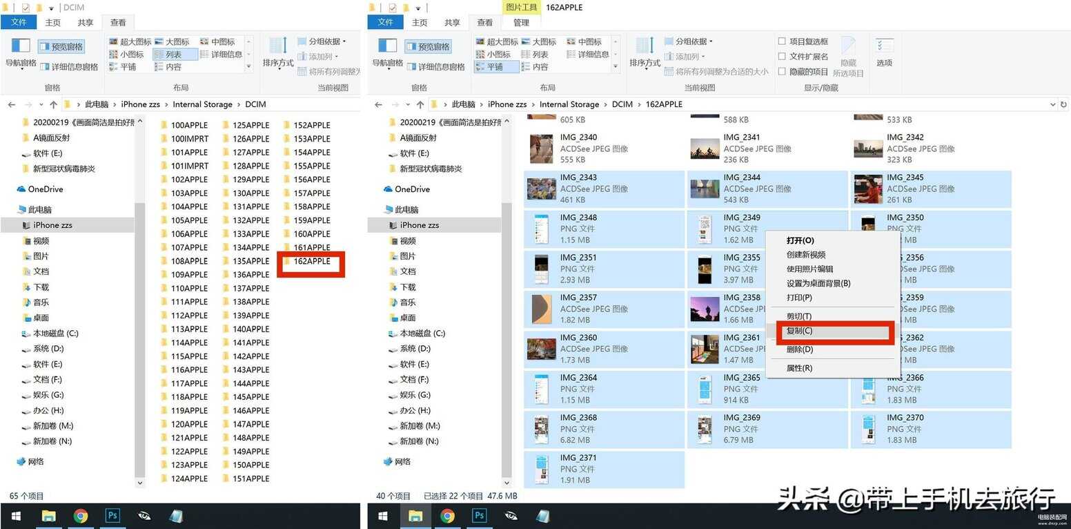Toggle 预览窗格 in 162APPLE window

click(x=428, y=46)
